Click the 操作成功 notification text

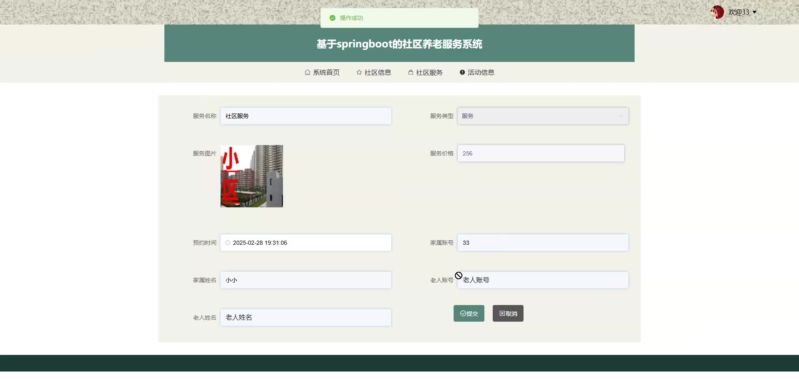tap(352, 18)
